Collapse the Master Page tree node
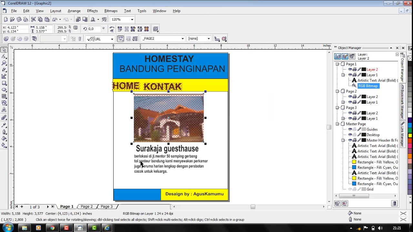The width and height of the screenshot is (413, 232). (x=337, y=124)
